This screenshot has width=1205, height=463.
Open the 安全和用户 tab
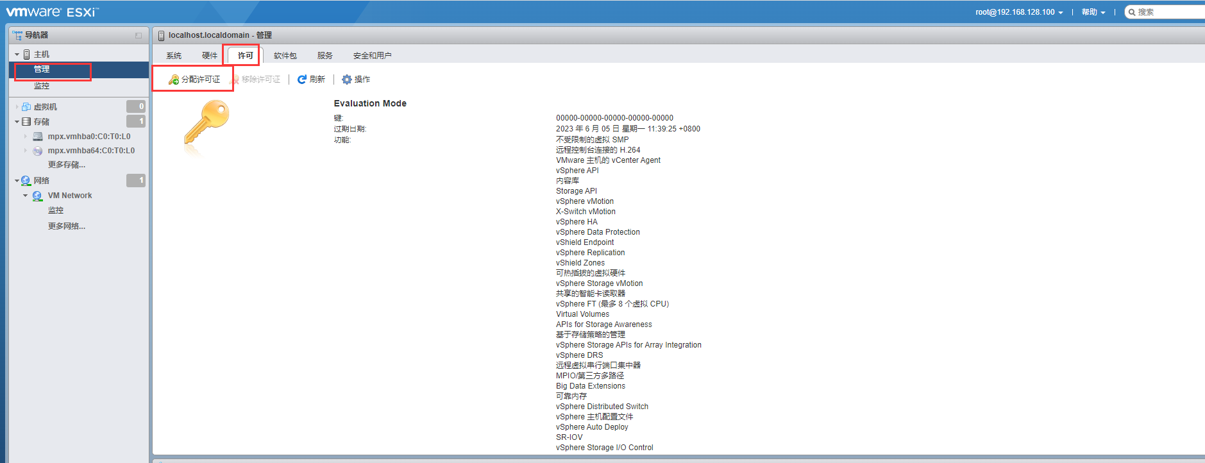[373, 56]
